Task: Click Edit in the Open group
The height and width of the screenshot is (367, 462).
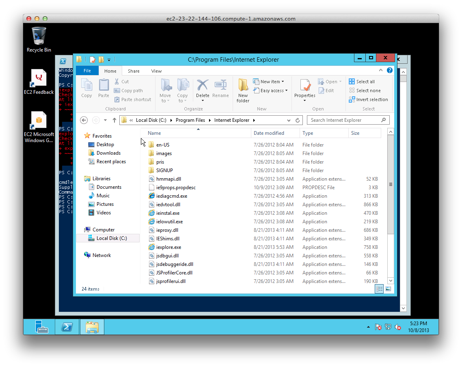Action: pos(326,91)
